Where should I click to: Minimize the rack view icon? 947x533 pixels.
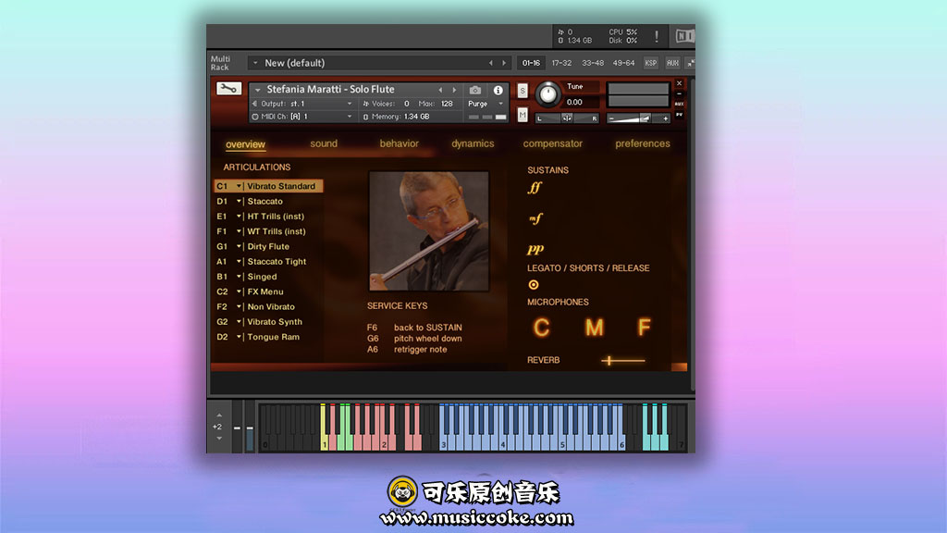tap(690, 63)
